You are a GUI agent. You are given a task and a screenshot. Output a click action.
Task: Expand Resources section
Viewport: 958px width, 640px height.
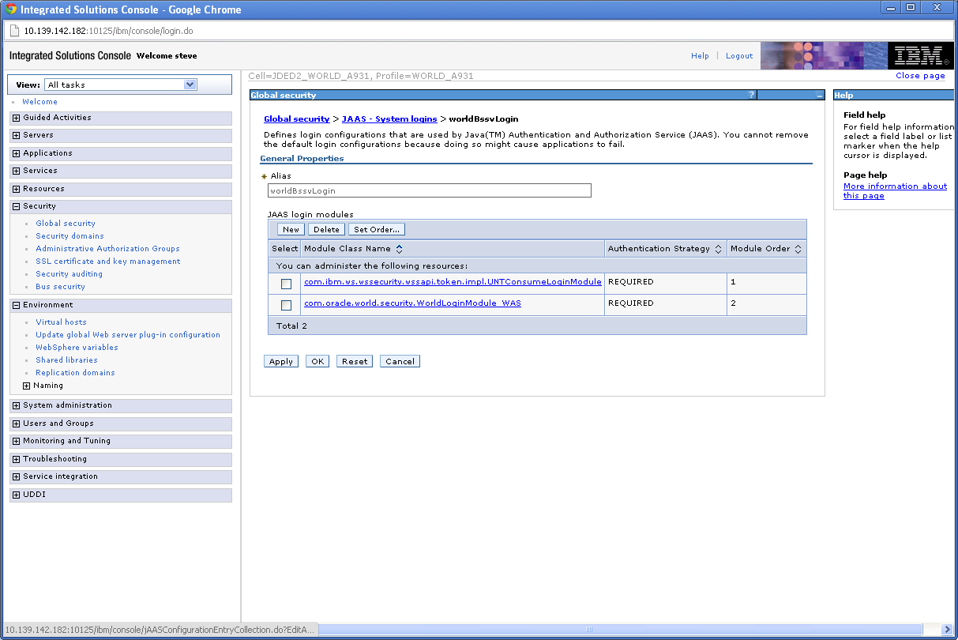[x=16, y=189]
